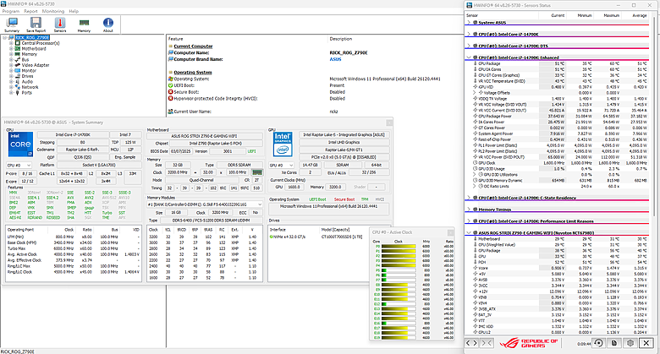Select Bus in the device tree
Image resolution: width=660 pixels, height=354 pixels.
click(x=25, y=60)
